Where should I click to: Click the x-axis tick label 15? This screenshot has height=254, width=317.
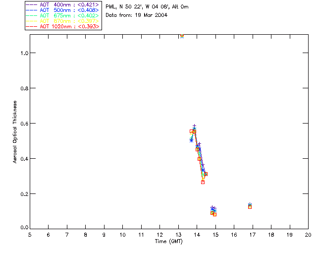coord(215,235)
